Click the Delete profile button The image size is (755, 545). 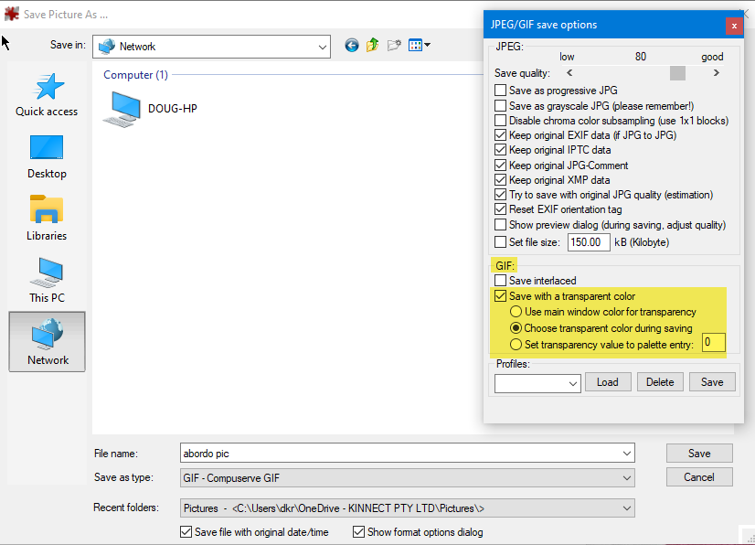coord(660,382)
